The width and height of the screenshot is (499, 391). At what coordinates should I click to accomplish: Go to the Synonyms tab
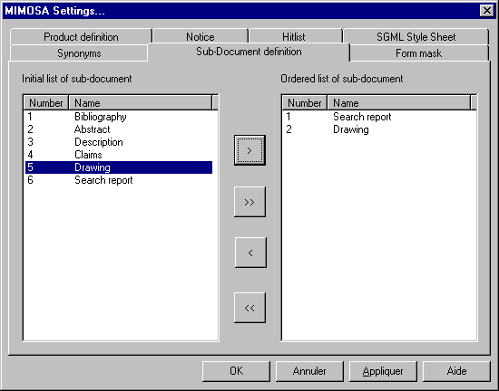79,53
